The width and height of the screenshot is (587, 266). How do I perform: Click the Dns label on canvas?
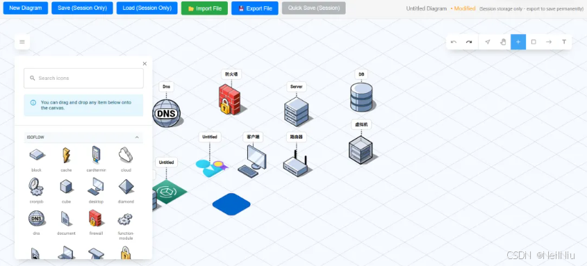pos(166,87)
